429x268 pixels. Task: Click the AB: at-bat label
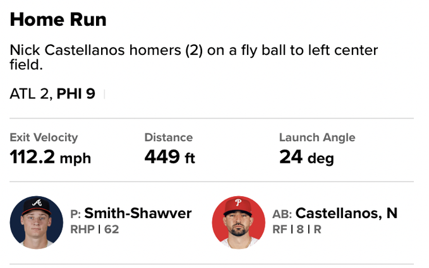(x=282, y=214)
